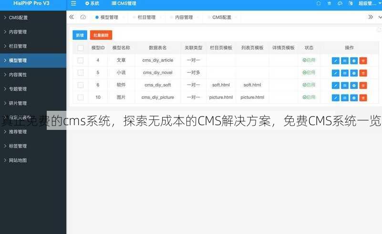Image resolution: width=382 pixels, height=234 pixels.
Task: Expand the highlighted 模型管理 sidebar group
Action: tap(33, 60)
